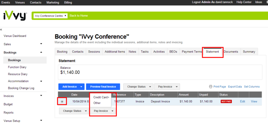Switch to the Notes tab
The height and width of the screenshot is (133, 268).
point(132,52)
